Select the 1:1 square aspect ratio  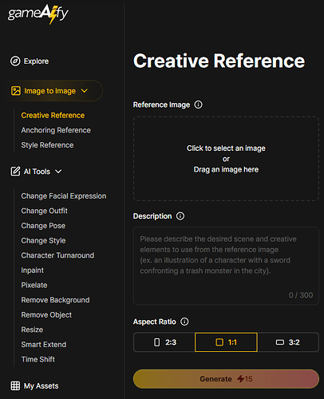[226, 342]
